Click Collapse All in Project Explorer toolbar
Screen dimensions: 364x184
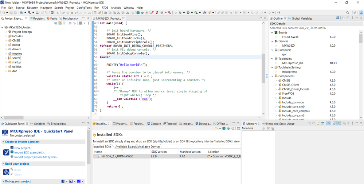pos(56,23)
